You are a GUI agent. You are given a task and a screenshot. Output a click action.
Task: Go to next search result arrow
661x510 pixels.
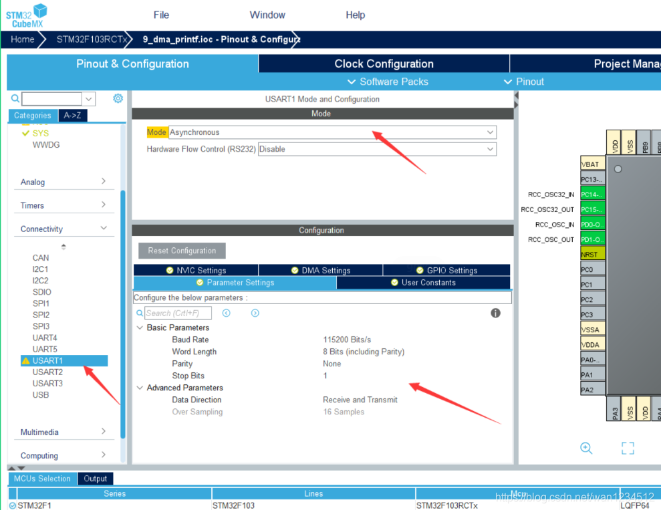click(x=255, y=313)
